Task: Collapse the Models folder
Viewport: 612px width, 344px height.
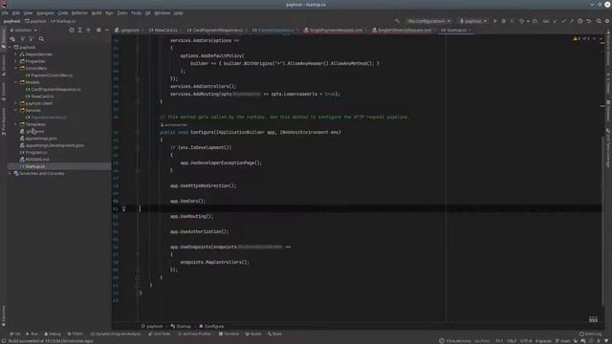Action: pyautogui.click(x=16, y=82)
